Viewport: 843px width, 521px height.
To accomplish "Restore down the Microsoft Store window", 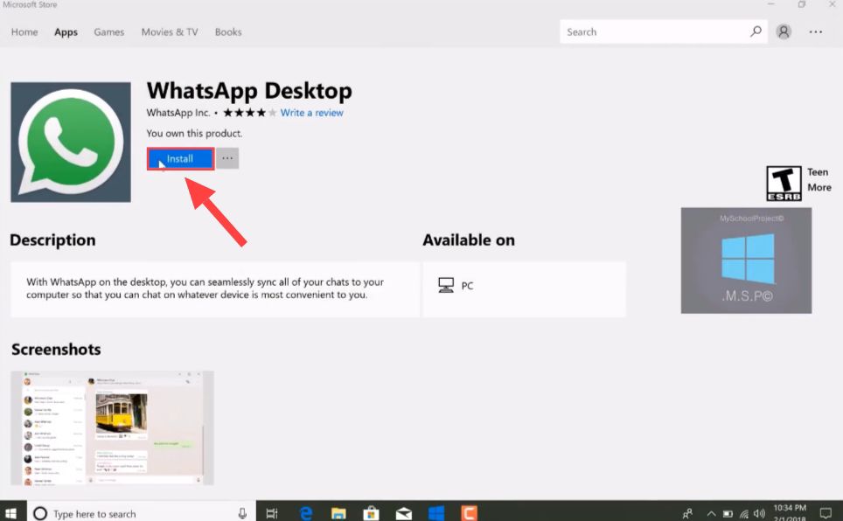I will [x=802, y=4].
